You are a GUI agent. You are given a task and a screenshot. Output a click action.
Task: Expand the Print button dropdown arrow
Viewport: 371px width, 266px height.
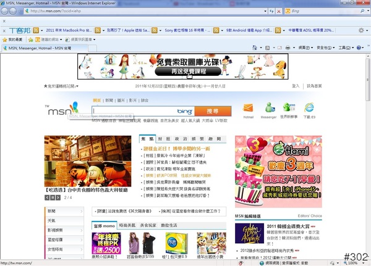294,48
